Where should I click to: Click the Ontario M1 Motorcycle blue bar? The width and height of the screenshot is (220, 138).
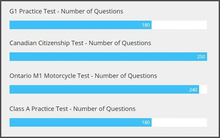[x=104, y=90]
